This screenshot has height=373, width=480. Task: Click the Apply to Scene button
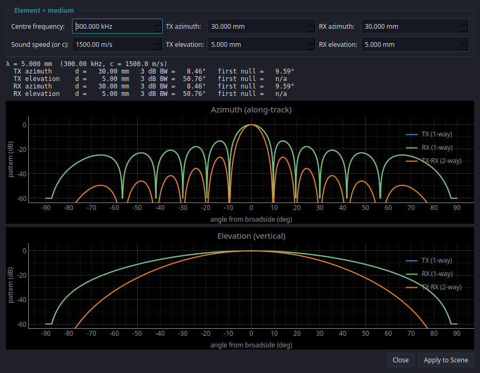click(446, 360)
